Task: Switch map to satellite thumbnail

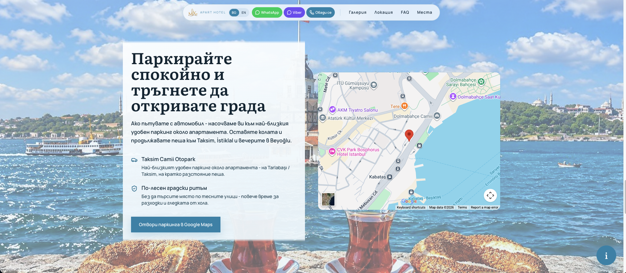Action: [x=328, y=199]
